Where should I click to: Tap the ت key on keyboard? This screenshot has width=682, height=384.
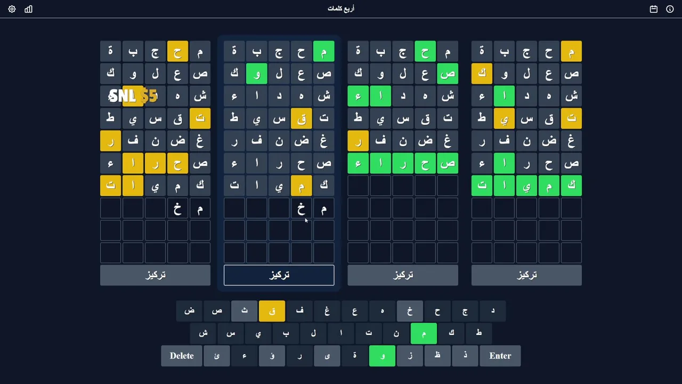coord(369,333)
